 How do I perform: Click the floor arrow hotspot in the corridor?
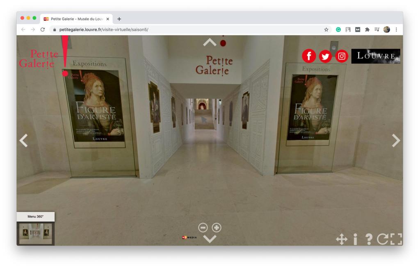pos(204,119)
